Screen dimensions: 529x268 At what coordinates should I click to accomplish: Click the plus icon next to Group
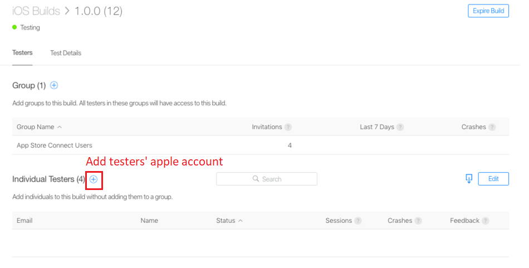(x=54, y=85)
